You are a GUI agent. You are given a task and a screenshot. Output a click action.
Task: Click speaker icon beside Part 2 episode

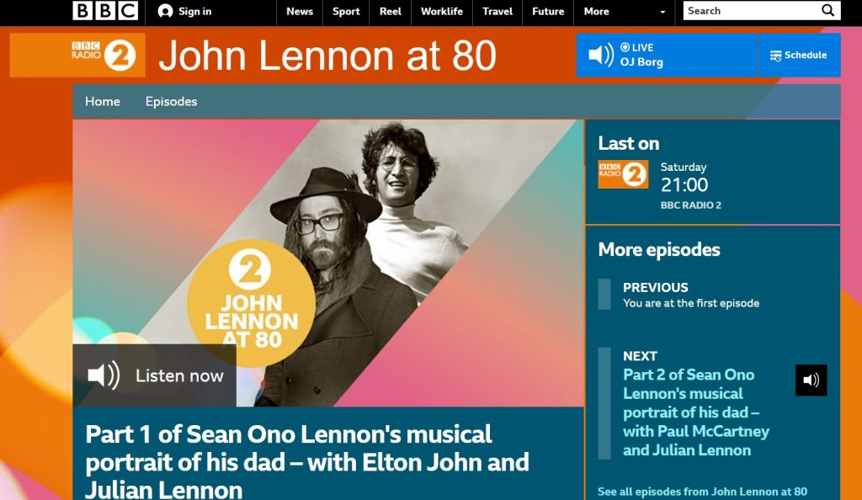pyautogui.click(x=811, y=380)
